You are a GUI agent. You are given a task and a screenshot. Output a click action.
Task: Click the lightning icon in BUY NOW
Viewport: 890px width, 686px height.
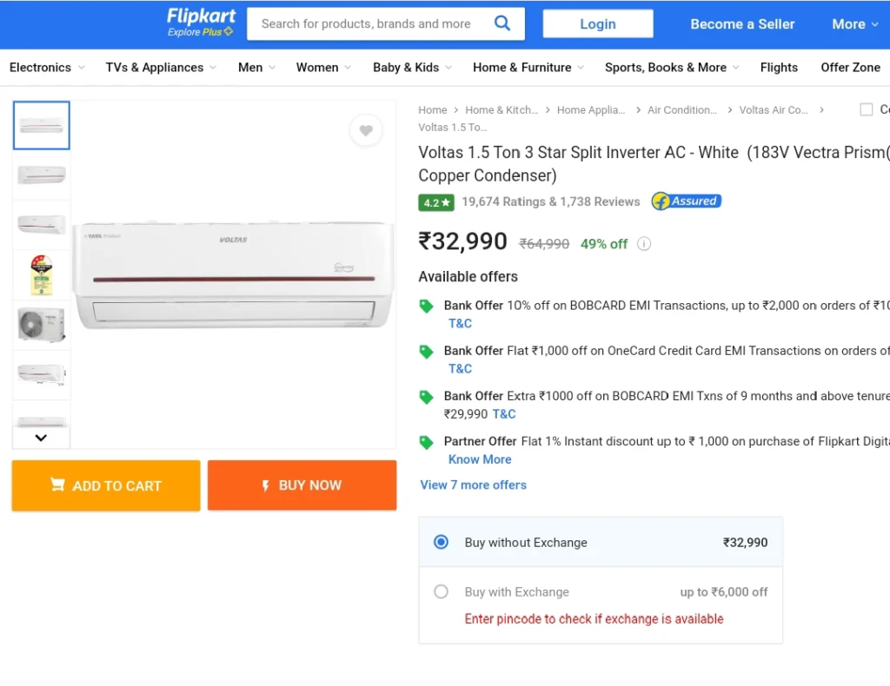tap(265, 485)
